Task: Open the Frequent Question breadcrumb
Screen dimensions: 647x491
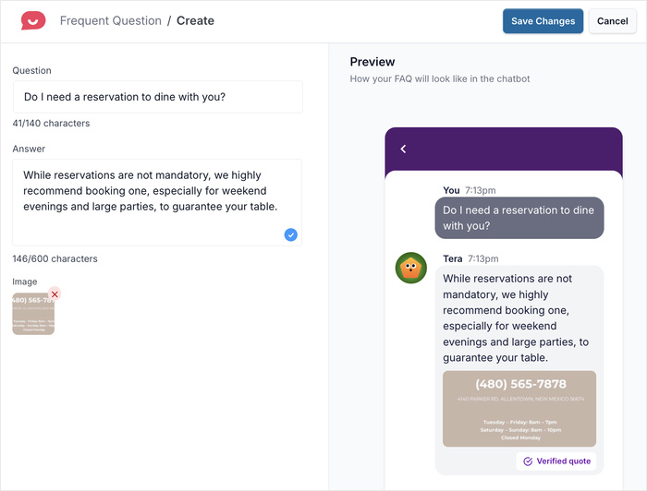Action: [x=110, y=20]
